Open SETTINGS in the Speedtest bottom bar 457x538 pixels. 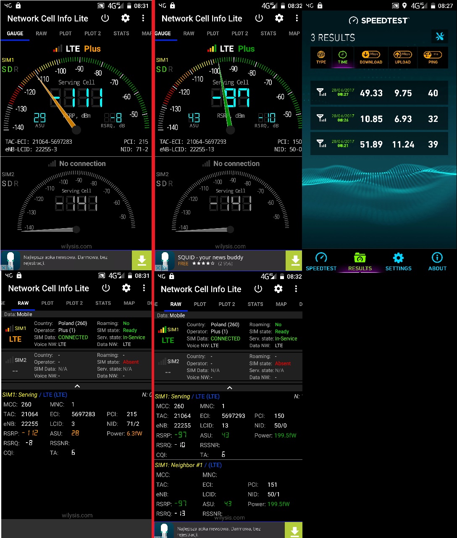point(398,262)
